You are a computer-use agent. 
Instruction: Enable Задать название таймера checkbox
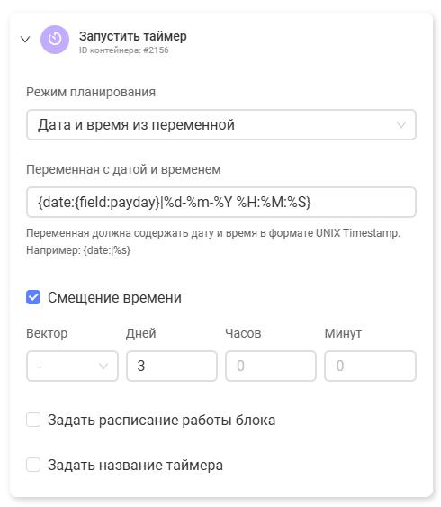click(33, 465)
